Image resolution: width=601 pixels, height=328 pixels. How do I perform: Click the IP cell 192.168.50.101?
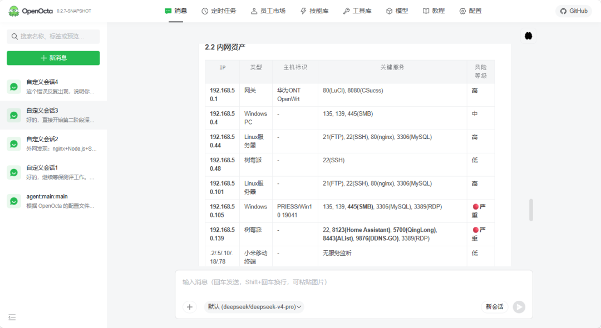222,187
